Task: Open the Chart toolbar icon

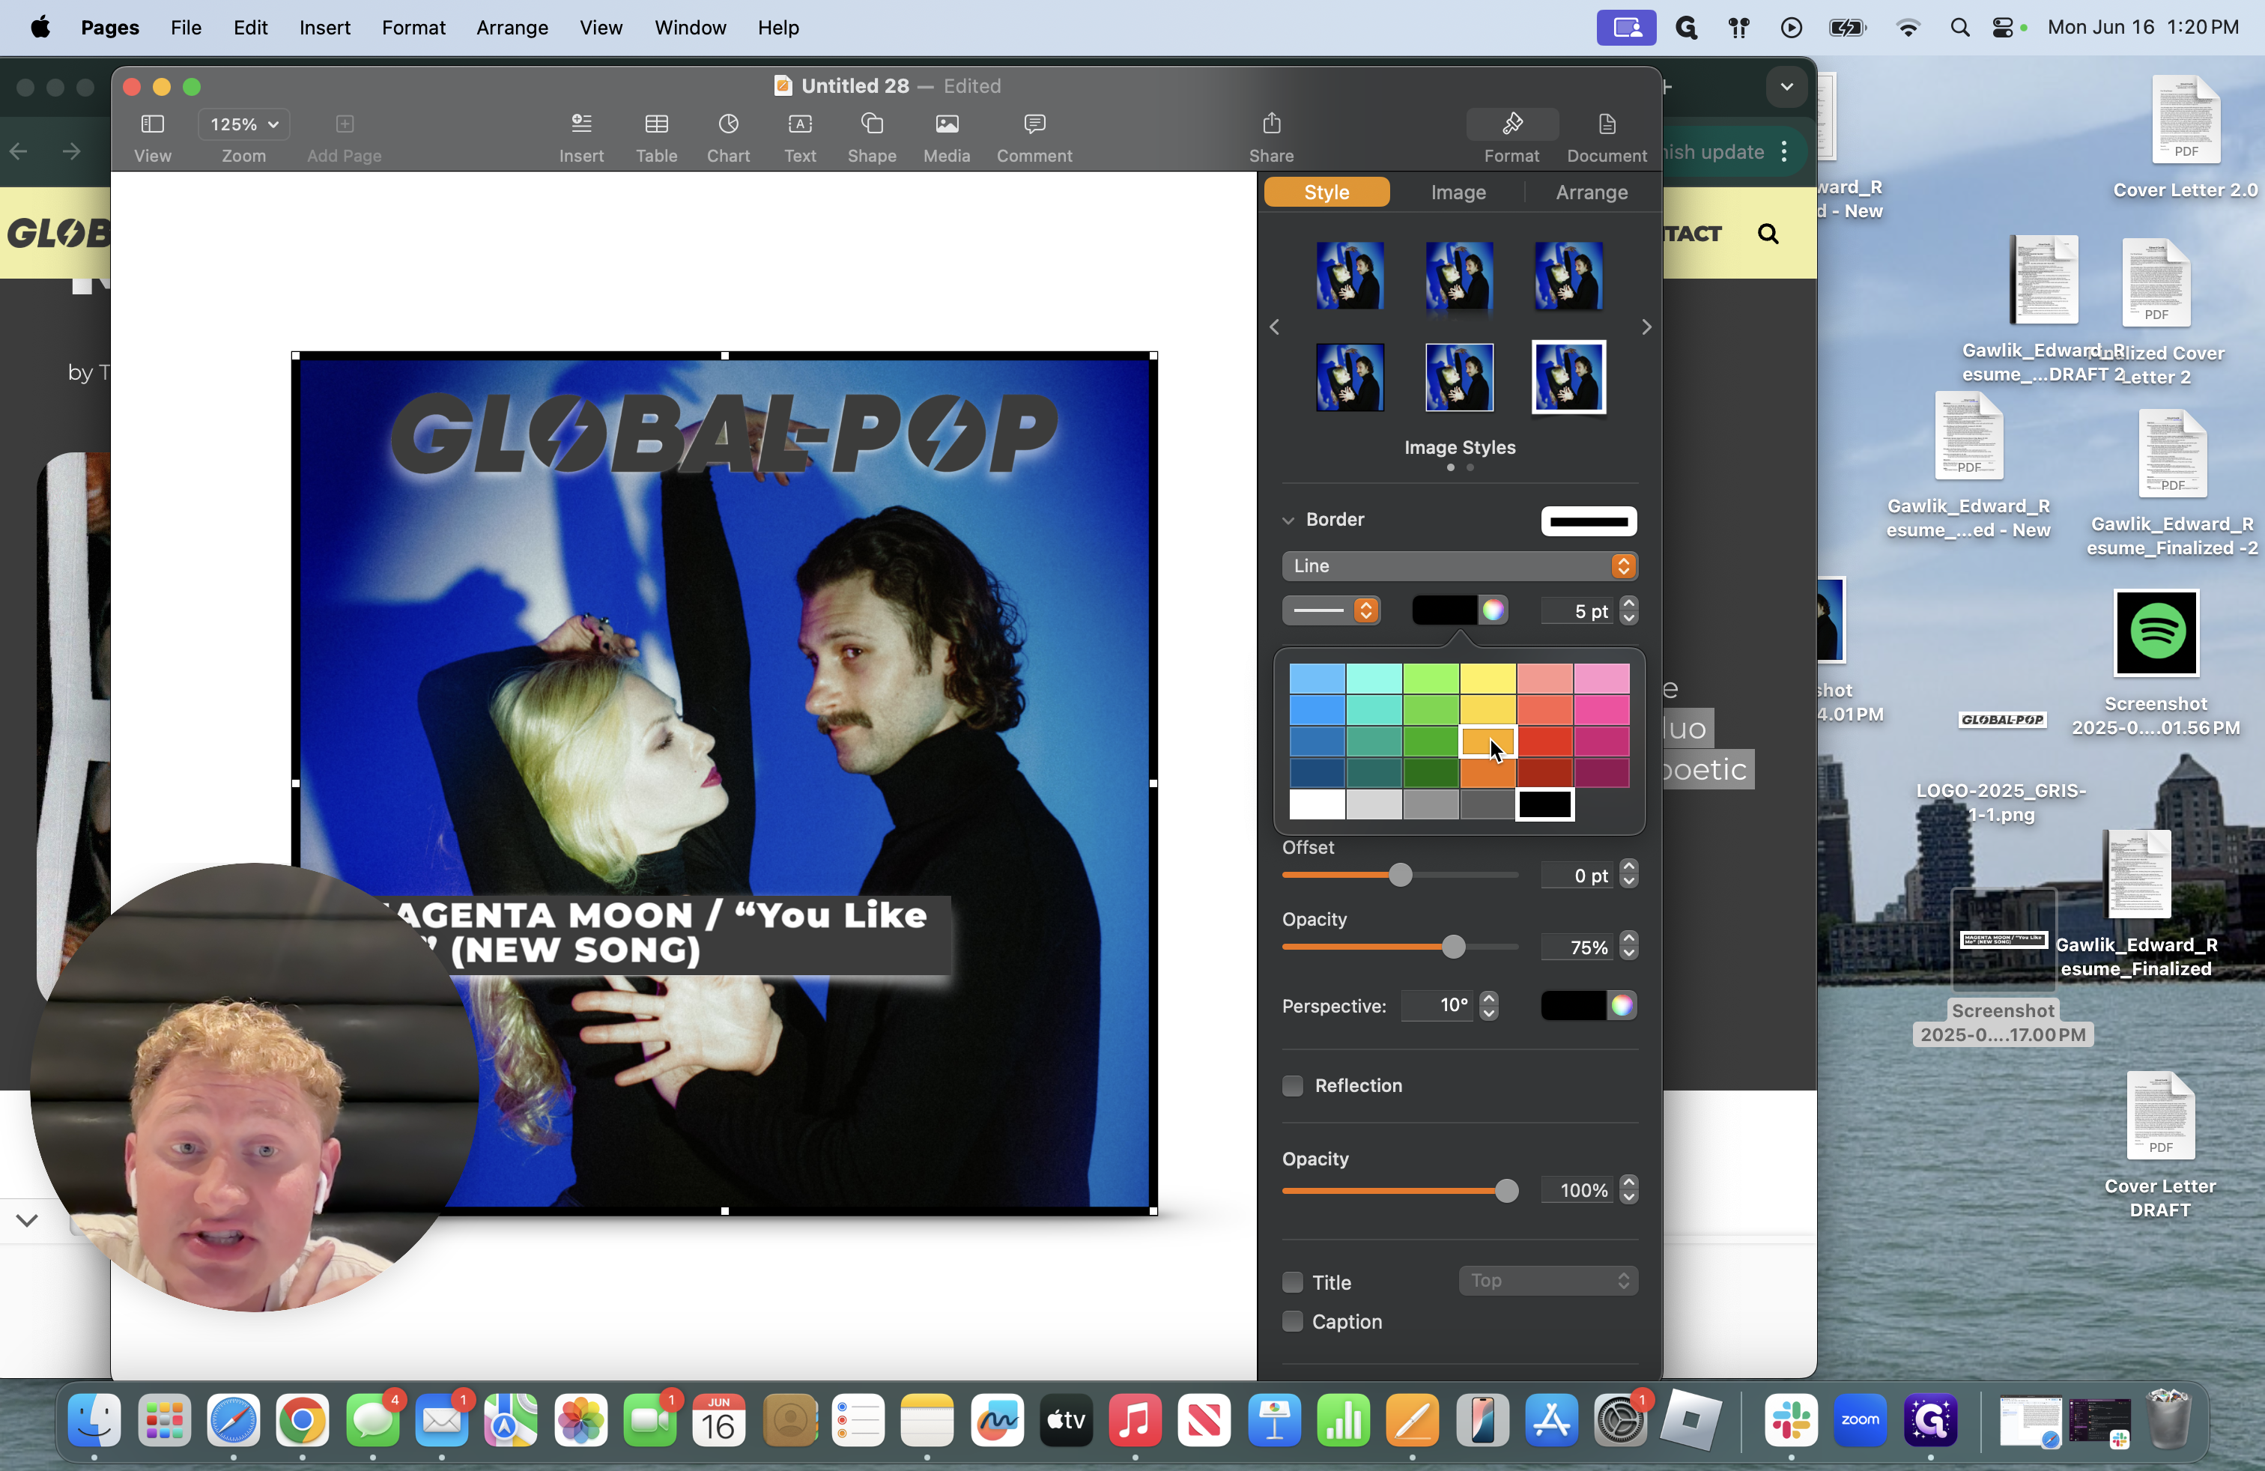Action: [x=728, y=124]
